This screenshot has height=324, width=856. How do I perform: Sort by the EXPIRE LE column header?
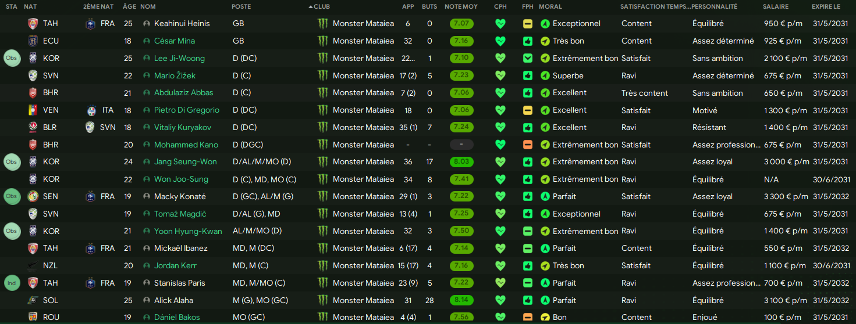(x=826, y=6)
